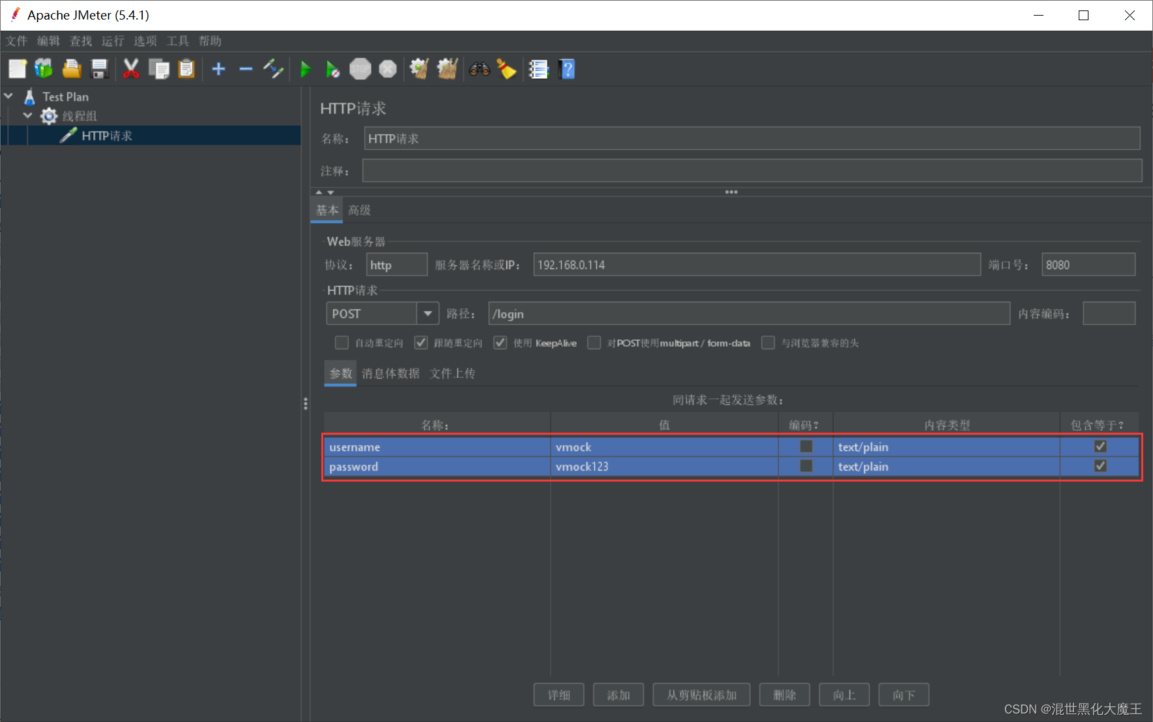Open function helper dialog list icon

539,69
